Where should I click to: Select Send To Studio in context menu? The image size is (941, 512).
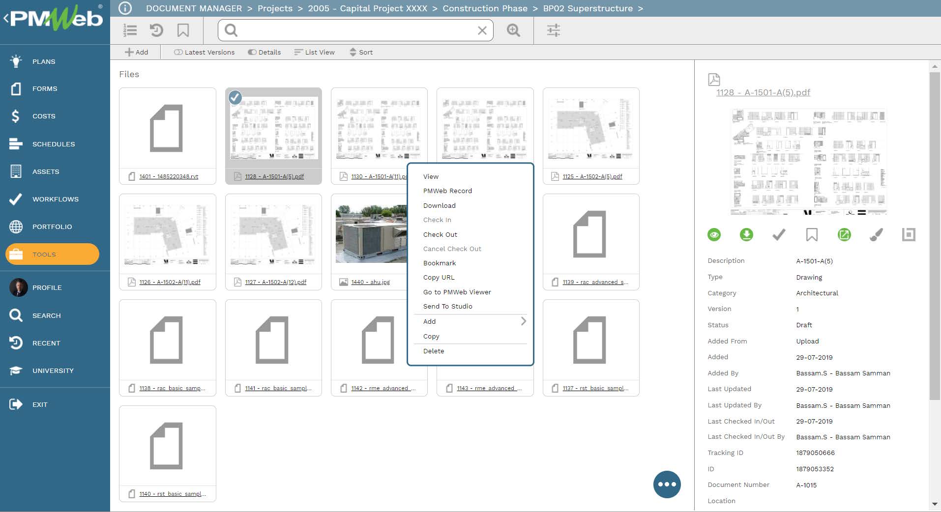point(447,306)
